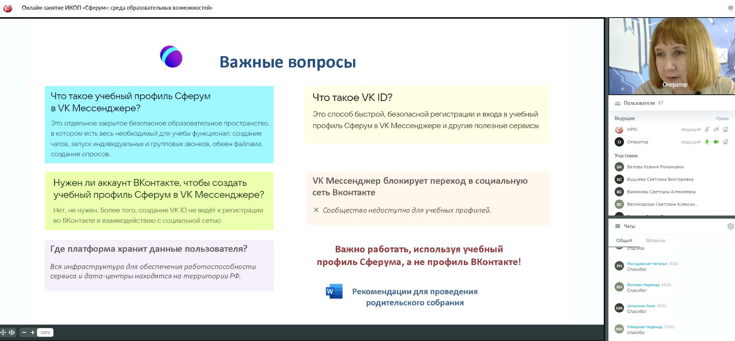Toggle screen sharing for ИРО presenter
The width and height of the screenshot is (735, 341).
click(x=726, y=129)
